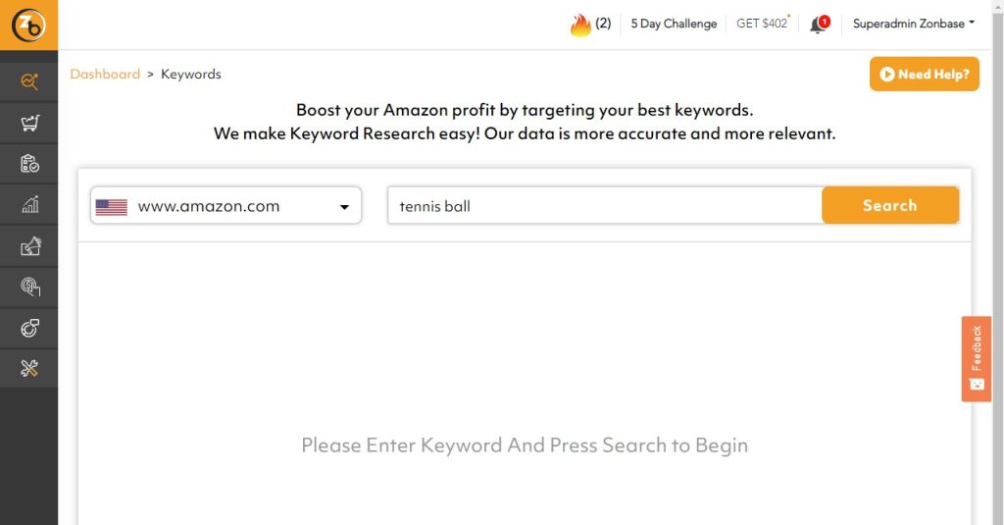This screenshot has height=525, width=1004.
Task: Click the flame streak icon
Action: point(580,25)
